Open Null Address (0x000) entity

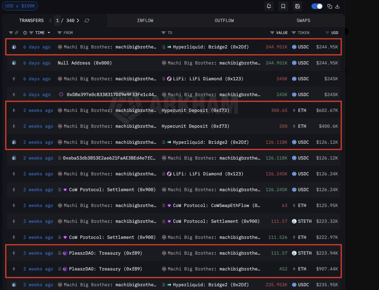click(85, 63)
